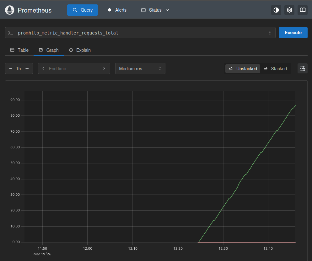Screen dimensions: 312x261
Task: Expand the Status dropdown menu
Action: (x=155, y=10)
